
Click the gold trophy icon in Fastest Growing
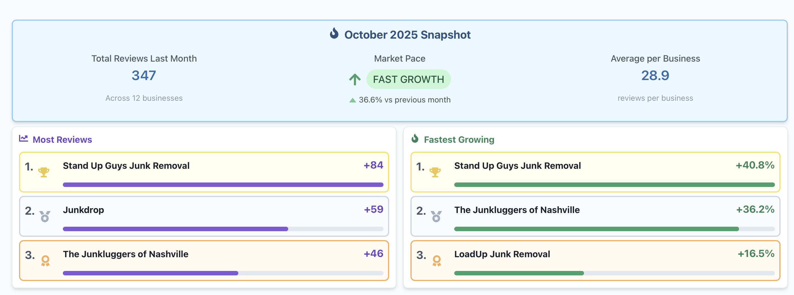pyautogui.click(x=435, y=172)
